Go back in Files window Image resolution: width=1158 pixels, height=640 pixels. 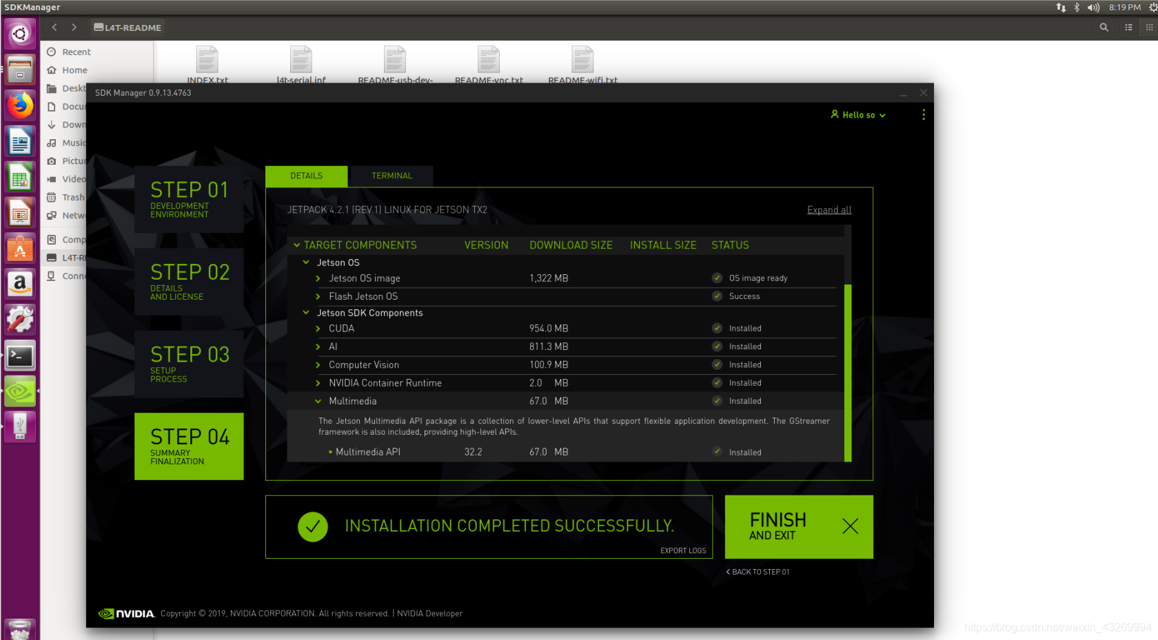pyautogui.click(x=54, y=28)
